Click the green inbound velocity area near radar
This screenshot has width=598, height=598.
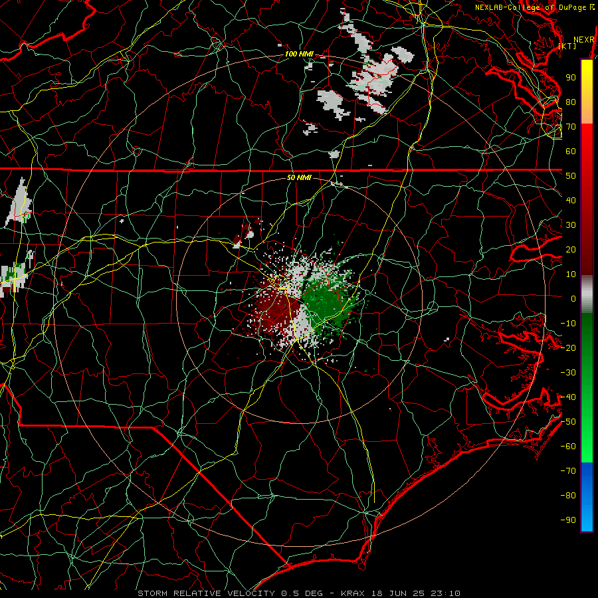[326, 303]
